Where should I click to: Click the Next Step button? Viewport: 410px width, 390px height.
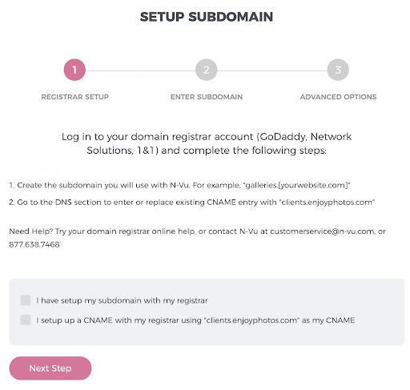(x=50, y=368)
